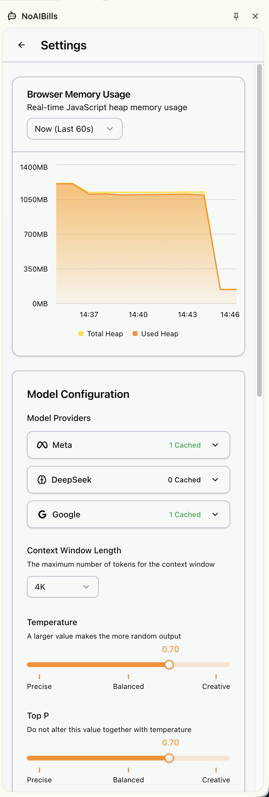The image size is (269, 797).
Task: Click the NoAIBills robot logo icon
Action: click(12, 16)
